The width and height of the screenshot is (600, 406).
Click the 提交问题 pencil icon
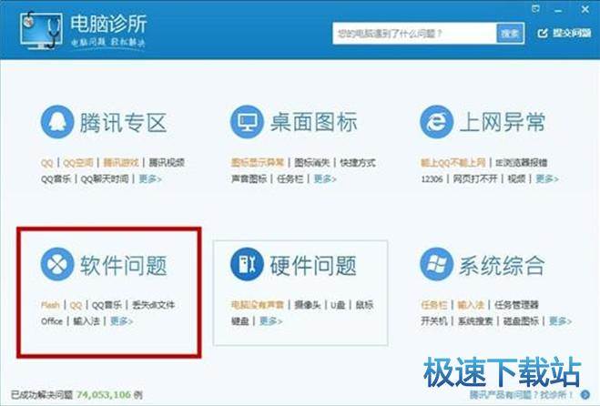[543, 34]
